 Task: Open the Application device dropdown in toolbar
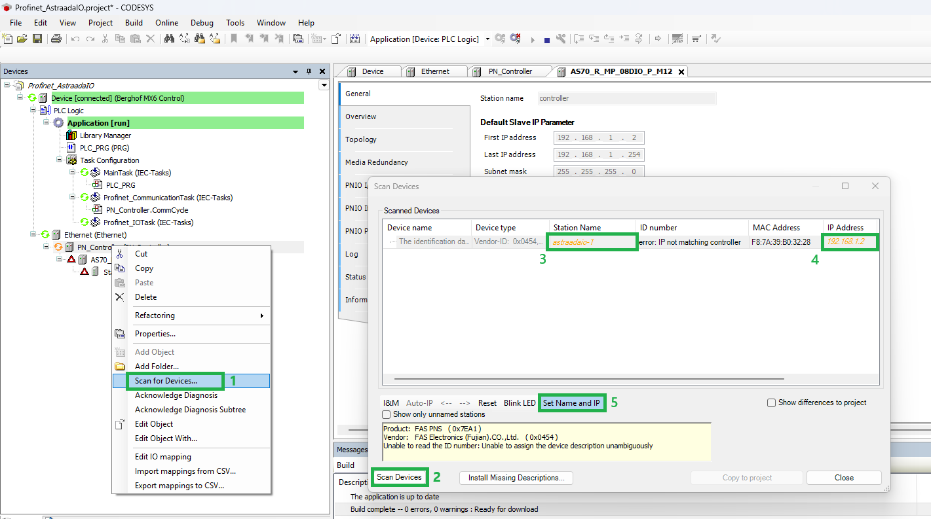click(487, 39)
